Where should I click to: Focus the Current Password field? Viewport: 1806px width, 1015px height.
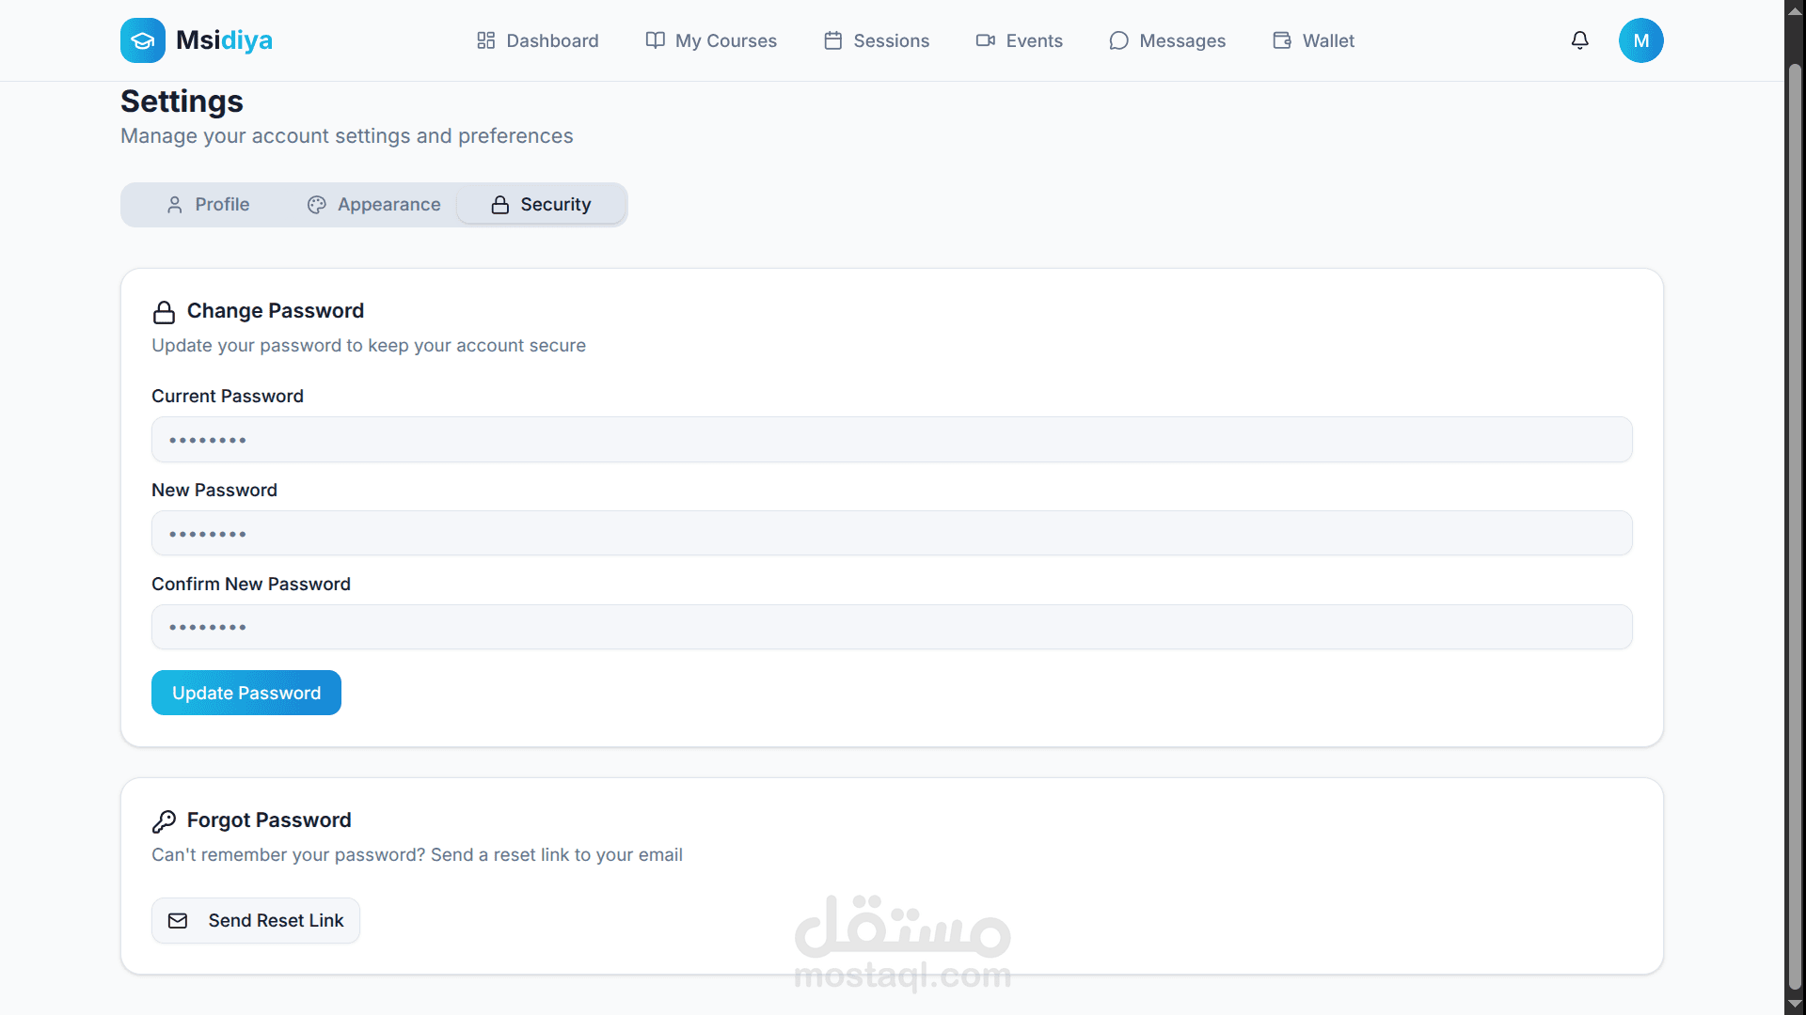[891, 440]
